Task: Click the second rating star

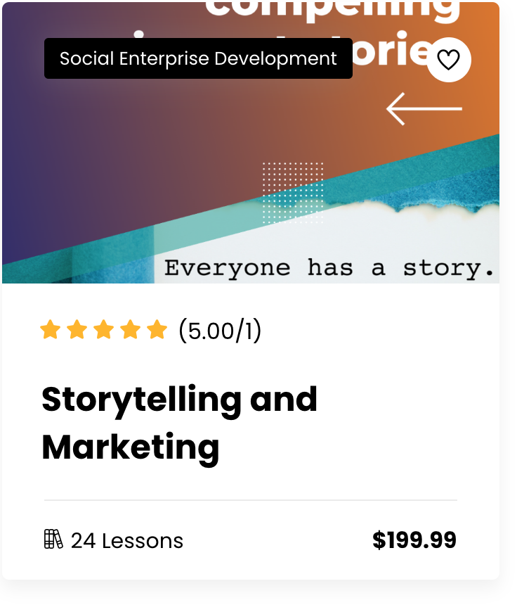Action: 77,329
